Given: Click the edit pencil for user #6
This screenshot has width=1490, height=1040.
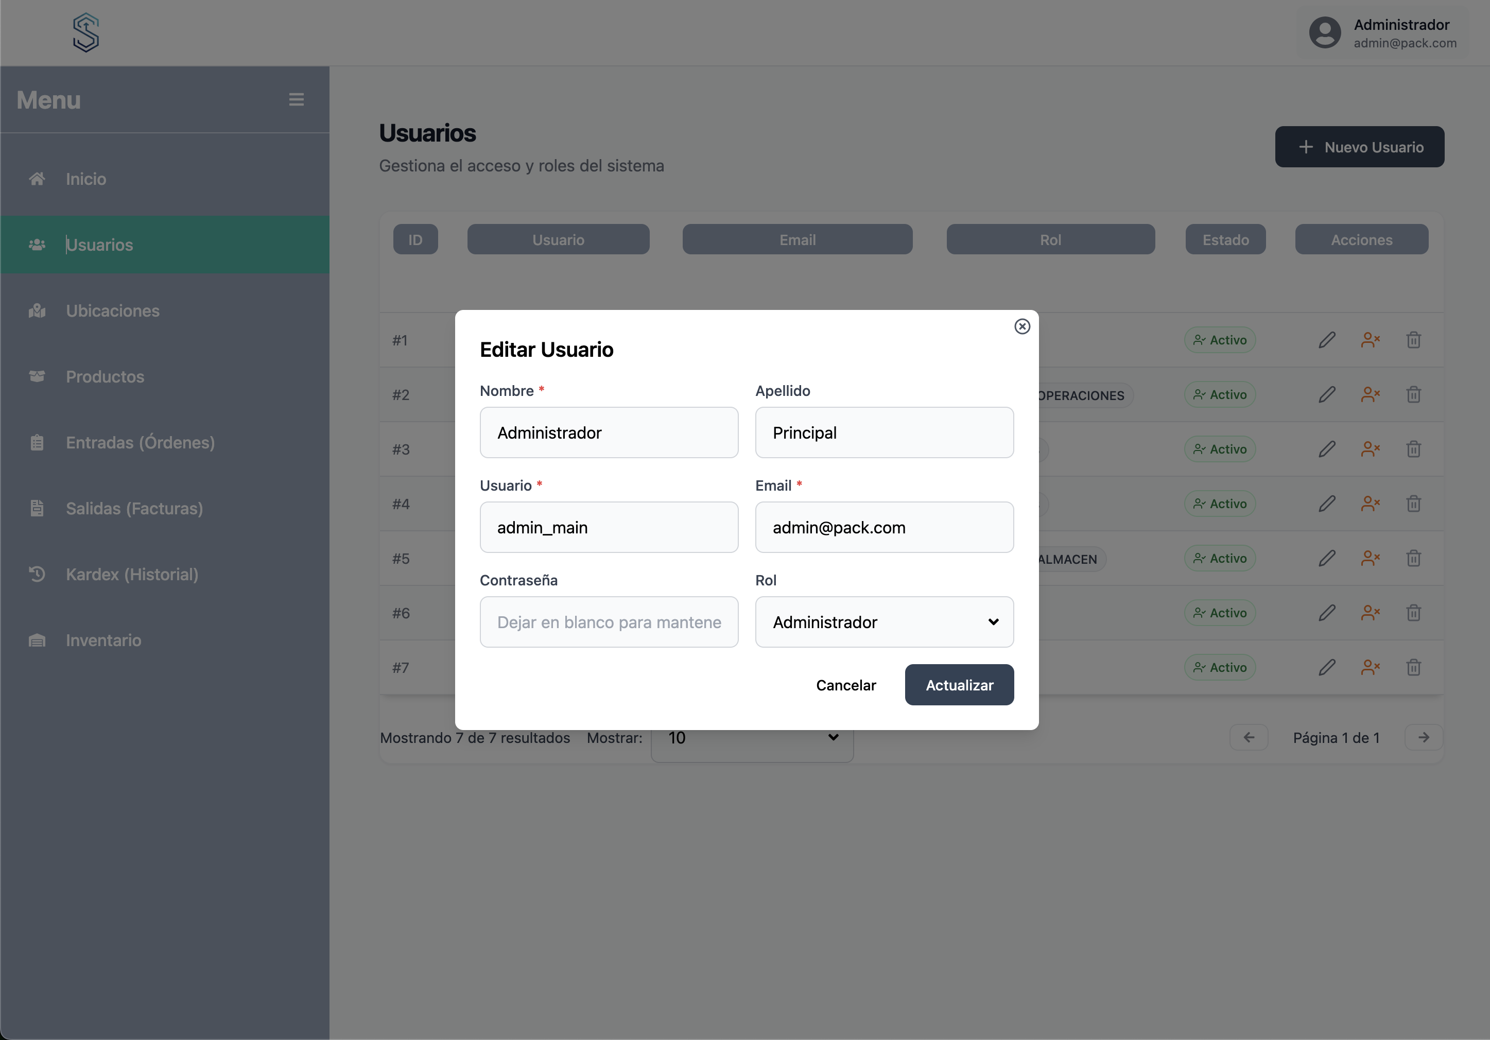Looking at the screenshot, I should pos(1327,613).
